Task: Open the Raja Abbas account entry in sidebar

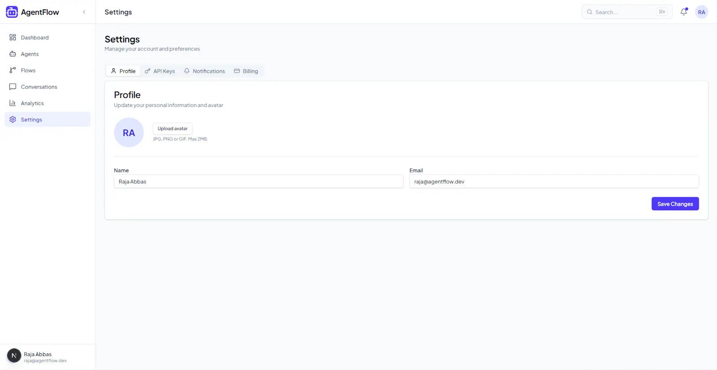Action: pyautogui.click(x=48, y=357)
